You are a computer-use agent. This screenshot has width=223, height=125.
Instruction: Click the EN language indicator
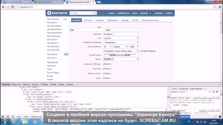point(189,122)
